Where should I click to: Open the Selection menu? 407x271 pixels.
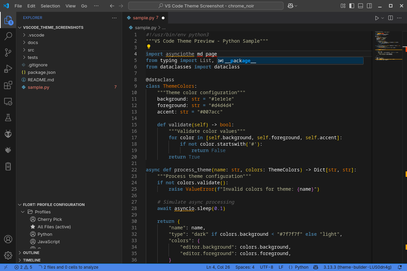coord(50,6)
